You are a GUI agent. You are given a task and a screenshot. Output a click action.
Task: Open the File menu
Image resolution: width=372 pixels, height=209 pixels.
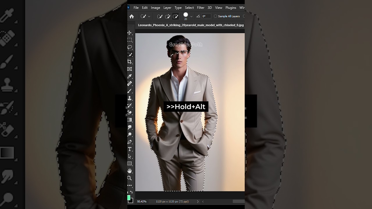pos(136,8)
